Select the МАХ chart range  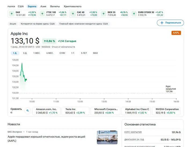coord(96,53)
